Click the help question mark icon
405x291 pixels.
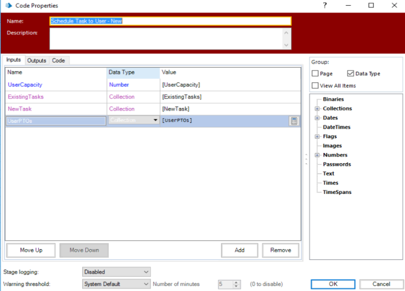325,5
